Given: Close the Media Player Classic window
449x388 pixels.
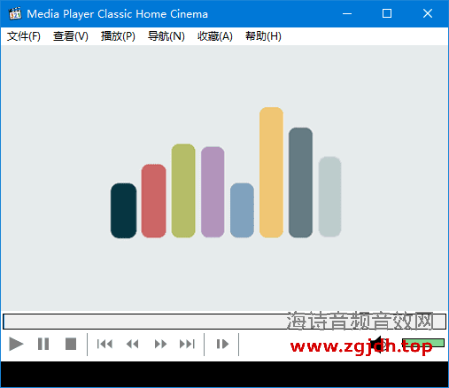Looking at the screenshot, I should [x=428, y=13].
